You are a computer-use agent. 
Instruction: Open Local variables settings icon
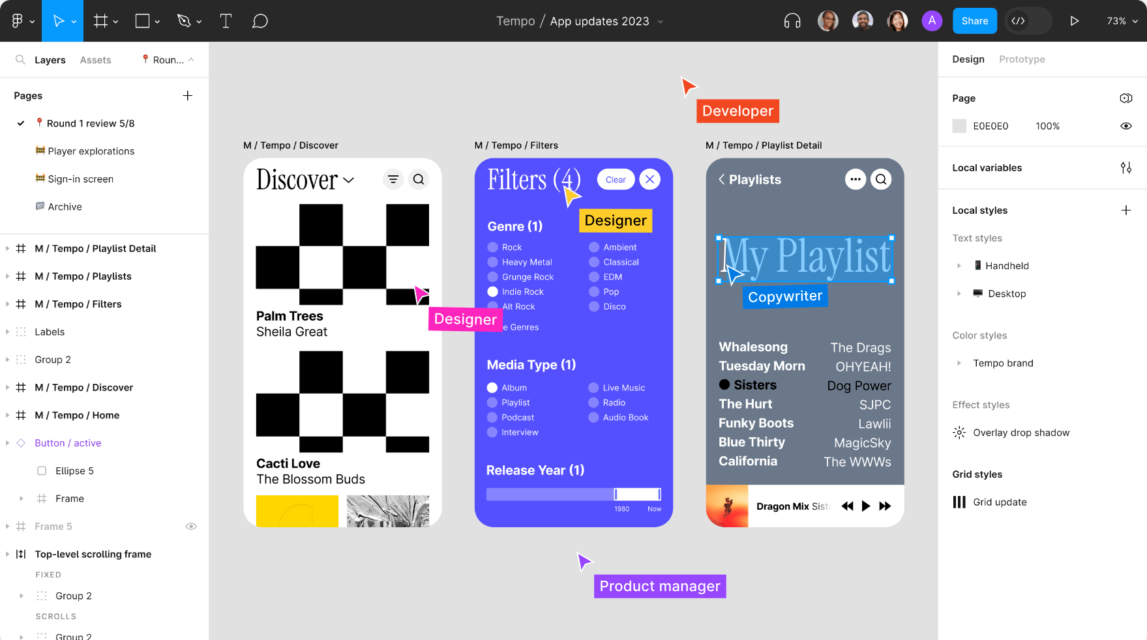pos(1126,167)
